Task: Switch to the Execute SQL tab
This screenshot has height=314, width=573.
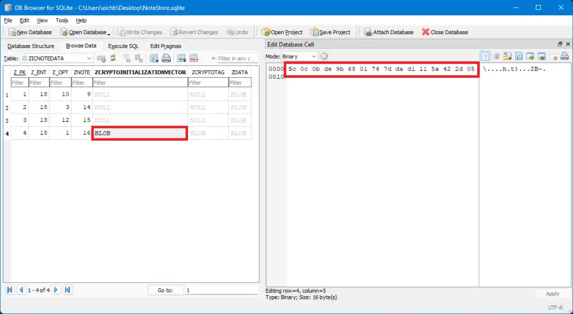Action: point(123,46)
